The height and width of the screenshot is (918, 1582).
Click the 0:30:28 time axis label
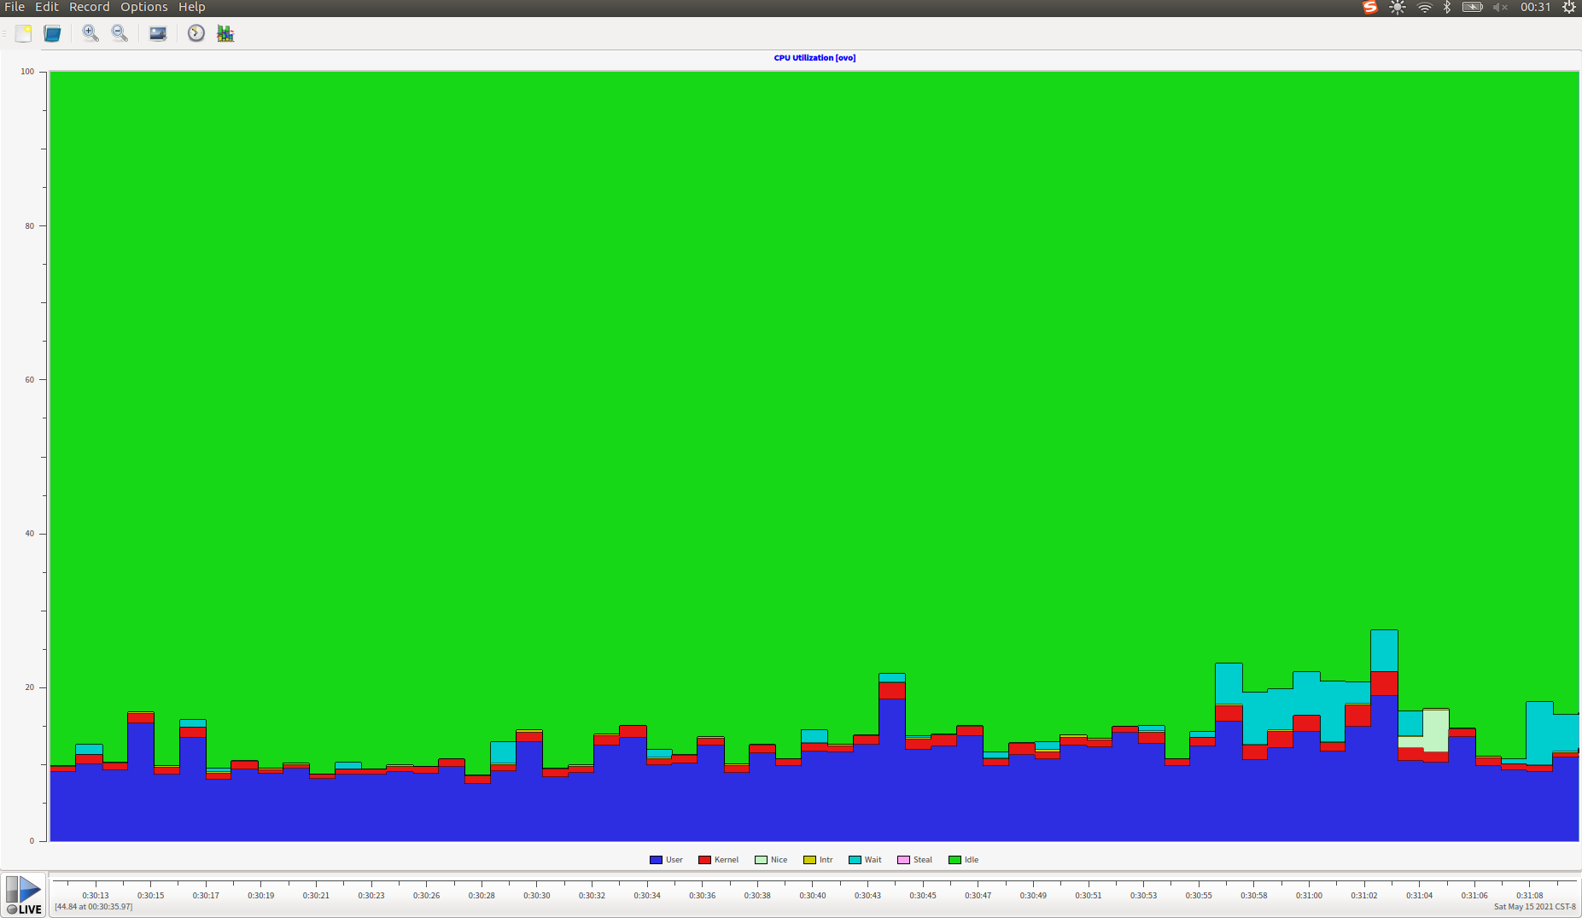482,896
